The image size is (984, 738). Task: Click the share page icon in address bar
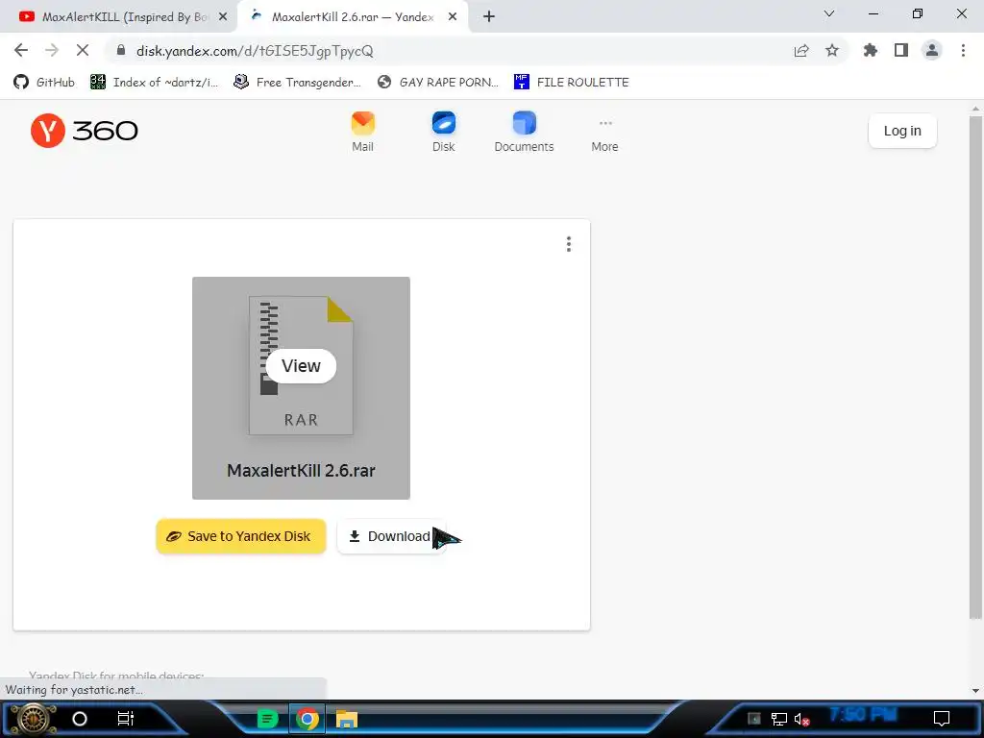[x=801, y=51]
